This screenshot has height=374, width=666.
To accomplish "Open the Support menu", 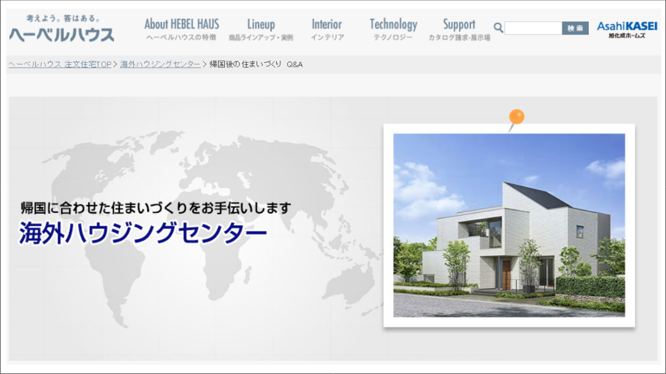I will [x=459, y=29].
